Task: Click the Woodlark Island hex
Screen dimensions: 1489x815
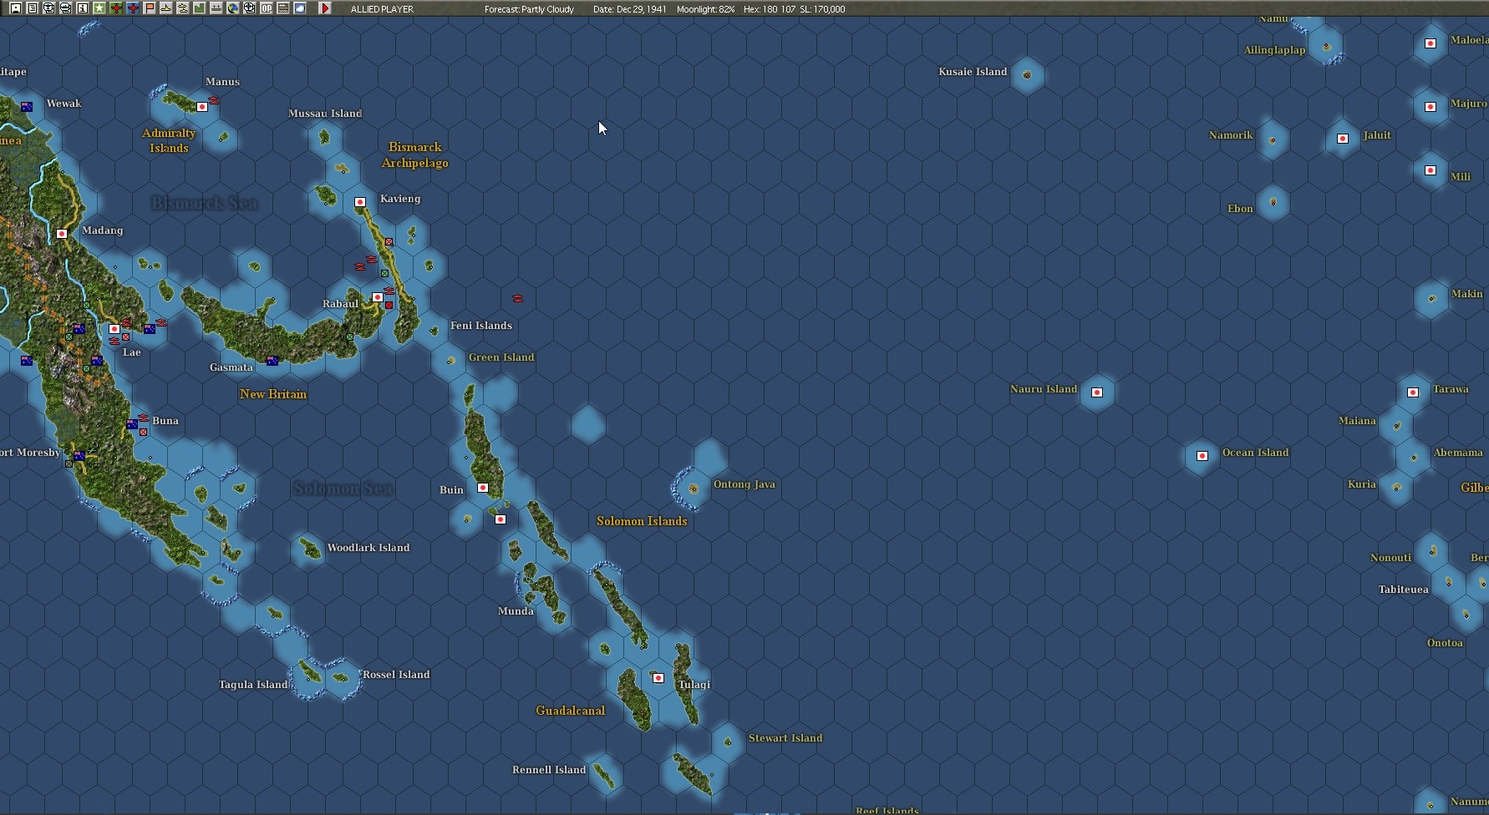Action: point(309,549)
